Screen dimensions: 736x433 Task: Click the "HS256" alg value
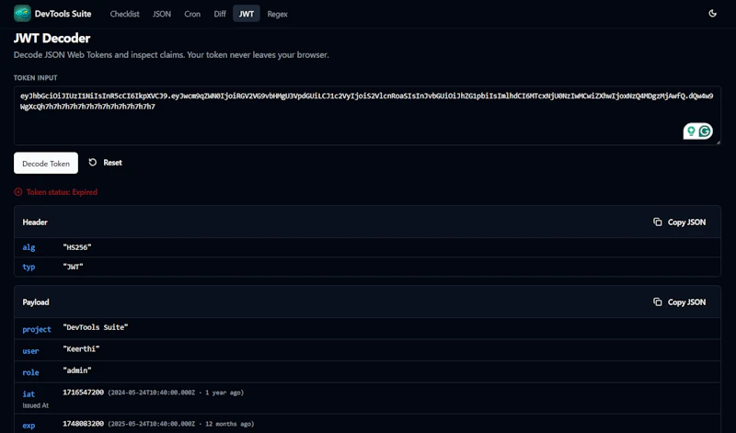click(x=77, y=247)
